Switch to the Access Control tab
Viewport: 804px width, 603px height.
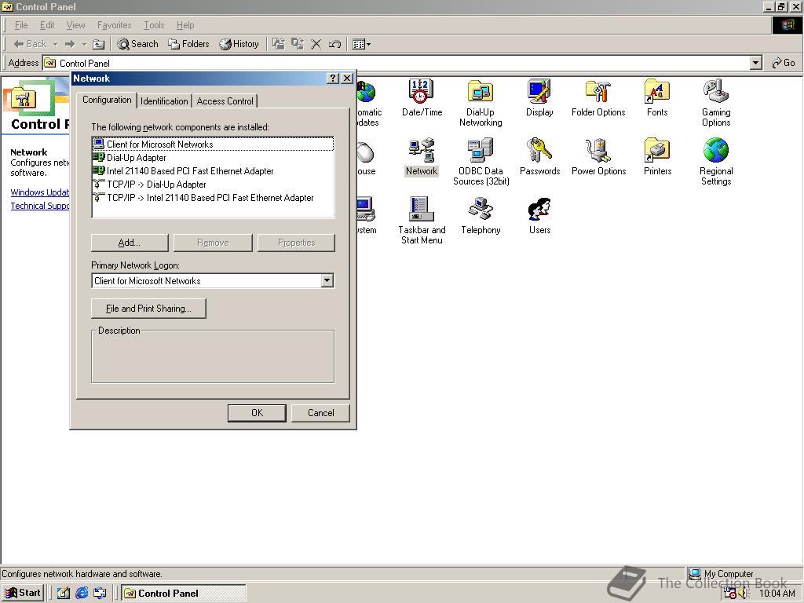click(x=225, y=101)
